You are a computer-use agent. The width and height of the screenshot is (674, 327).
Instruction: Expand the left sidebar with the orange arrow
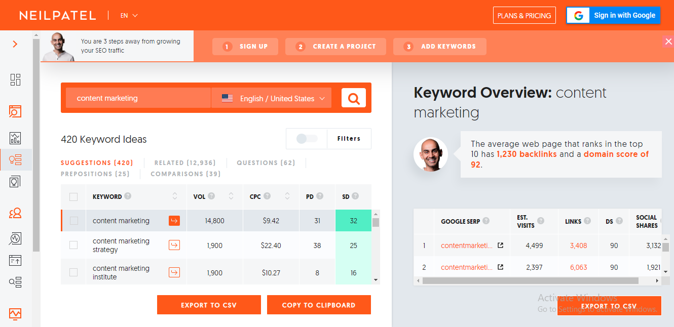tap(15, 44)
